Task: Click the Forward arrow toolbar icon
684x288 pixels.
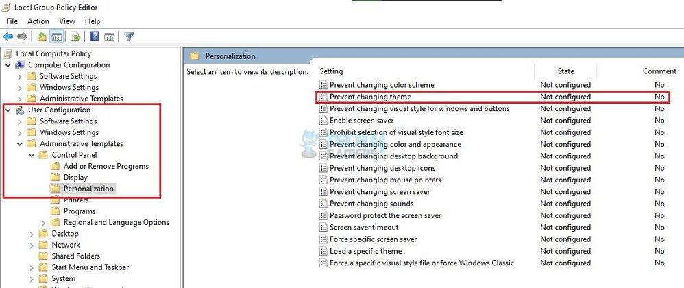Action: [22, 37]
